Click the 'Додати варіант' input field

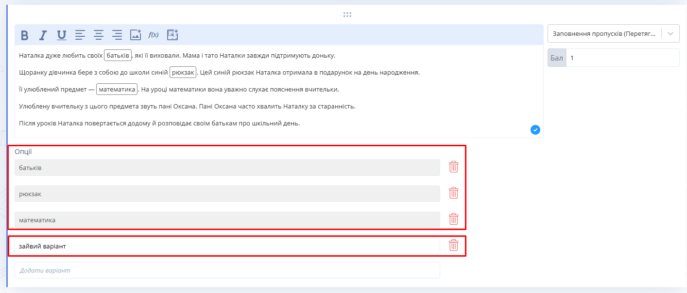pyautogui.click(x=227, y=270)
